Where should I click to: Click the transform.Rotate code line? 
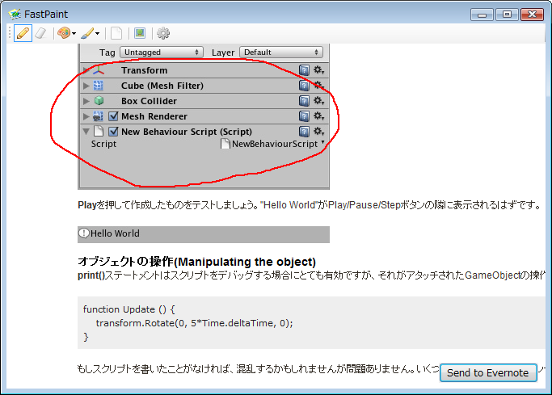pos(194,323)
